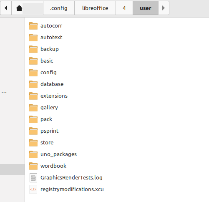The image size is (209, 202).
Task: Select the uno_packages folder icon
Action: click(33, 154)
